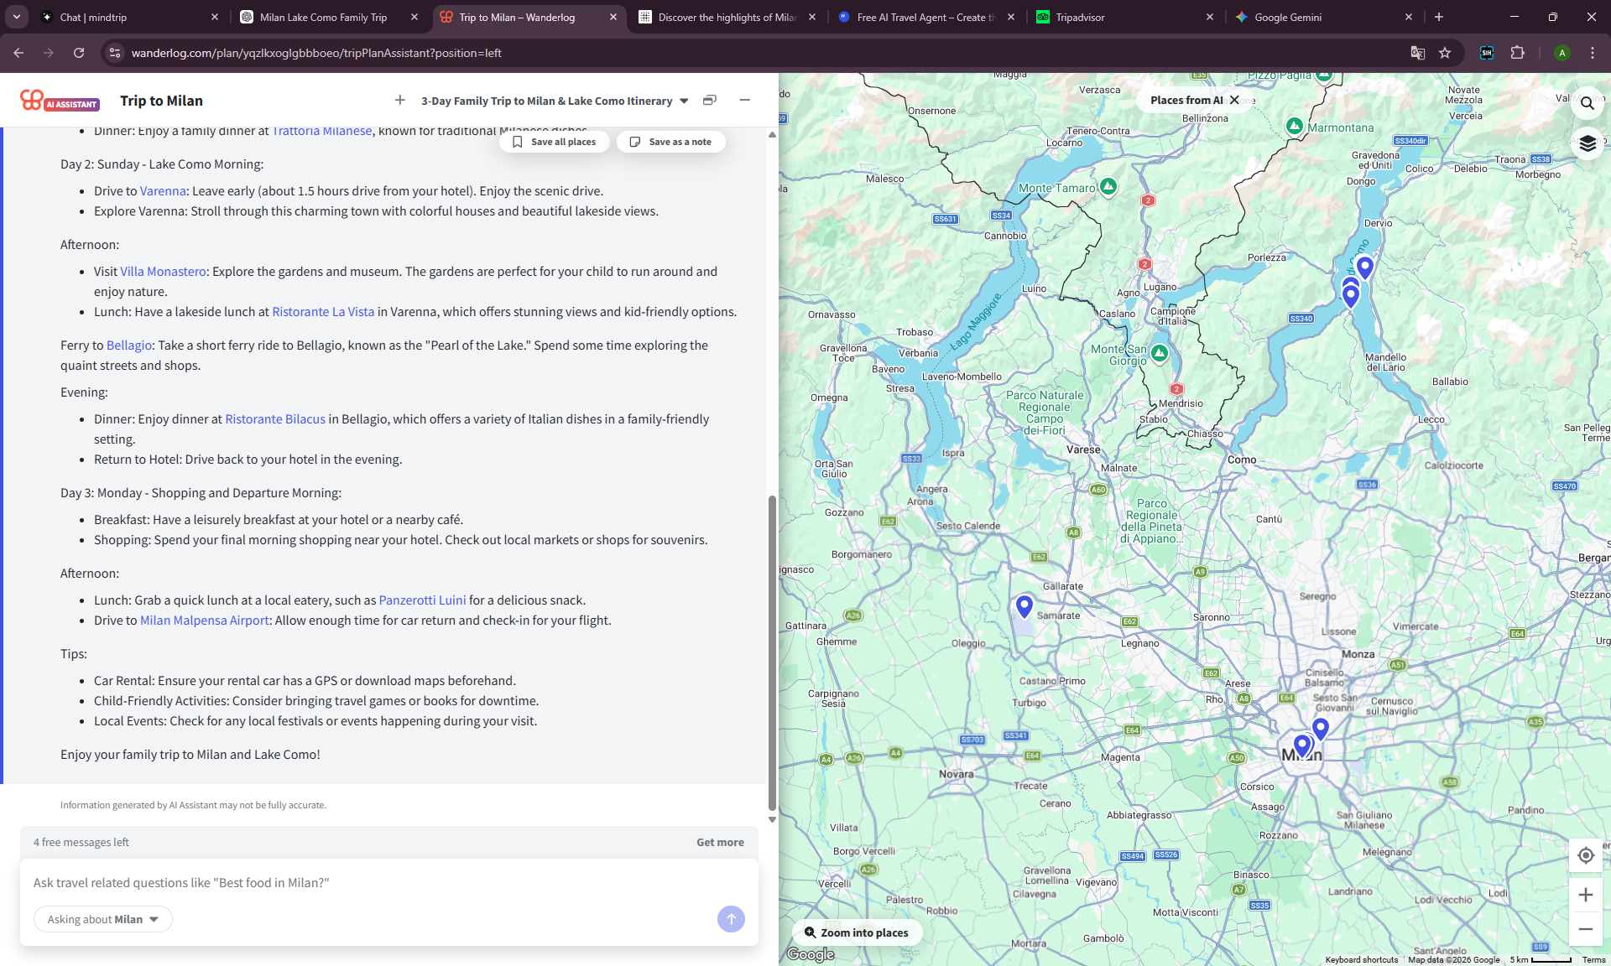Bookmark the page with the star icon
This screenshot has height=966, width=1611.
point(1445,52)
